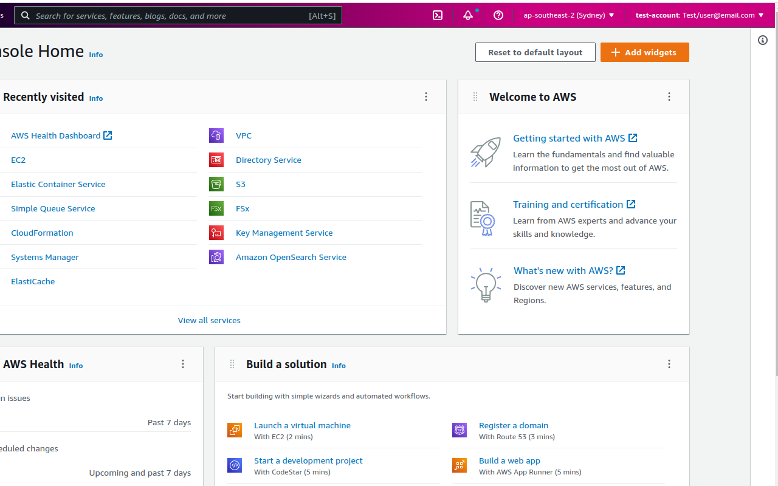The image size is (778, 486).
Task: Click the Add widgets button
Action: [645, 52]
